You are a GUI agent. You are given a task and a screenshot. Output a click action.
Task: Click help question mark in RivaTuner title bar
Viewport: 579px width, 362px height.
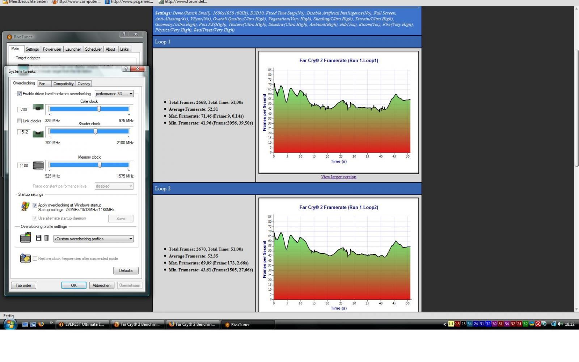(124, 34)
